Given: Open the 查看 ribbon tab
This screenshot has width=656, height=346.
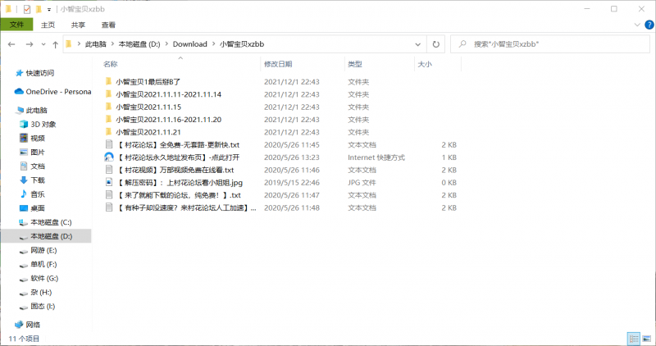Looking at the screenshot, I should point(107,25).
